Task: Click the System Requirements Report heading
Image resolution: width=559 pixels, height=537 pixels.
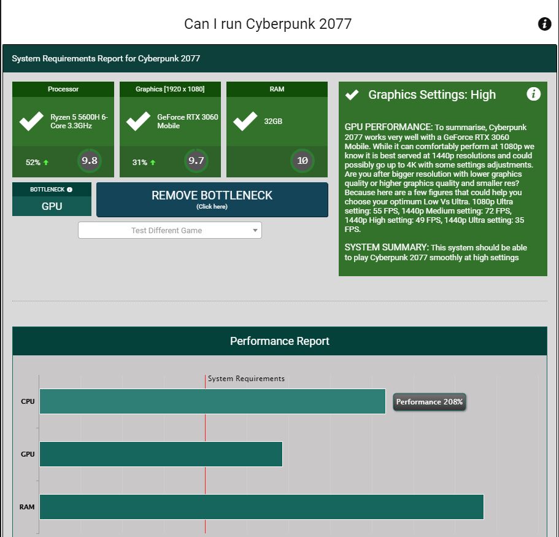Action: coord(106,58)
